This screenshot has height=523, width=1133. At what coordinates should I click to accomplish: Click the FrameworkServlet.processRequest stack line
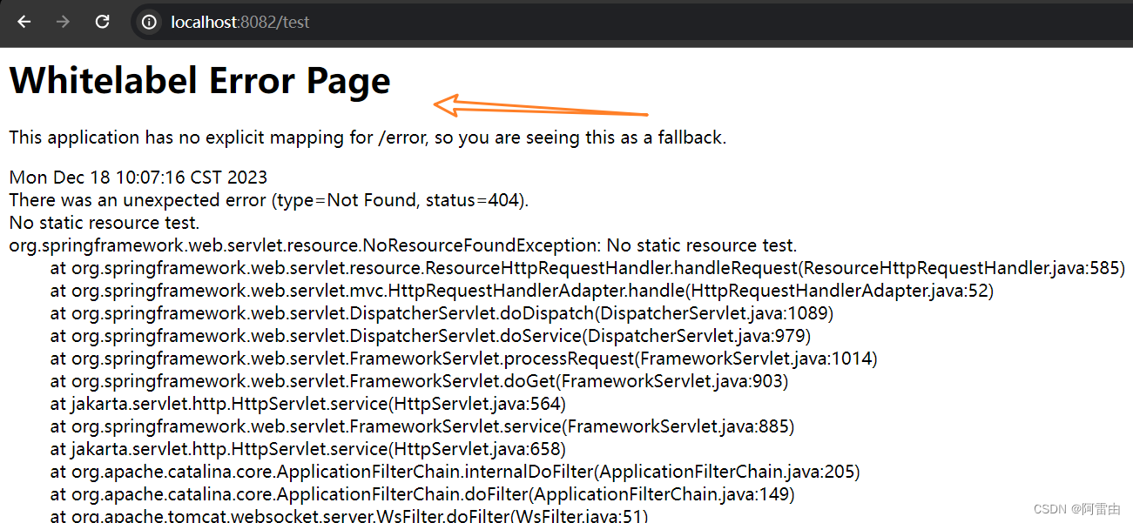point(464,359)
